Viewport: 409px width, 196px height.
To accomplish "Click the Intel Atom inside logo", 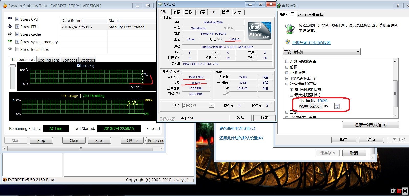I will 259,30.
